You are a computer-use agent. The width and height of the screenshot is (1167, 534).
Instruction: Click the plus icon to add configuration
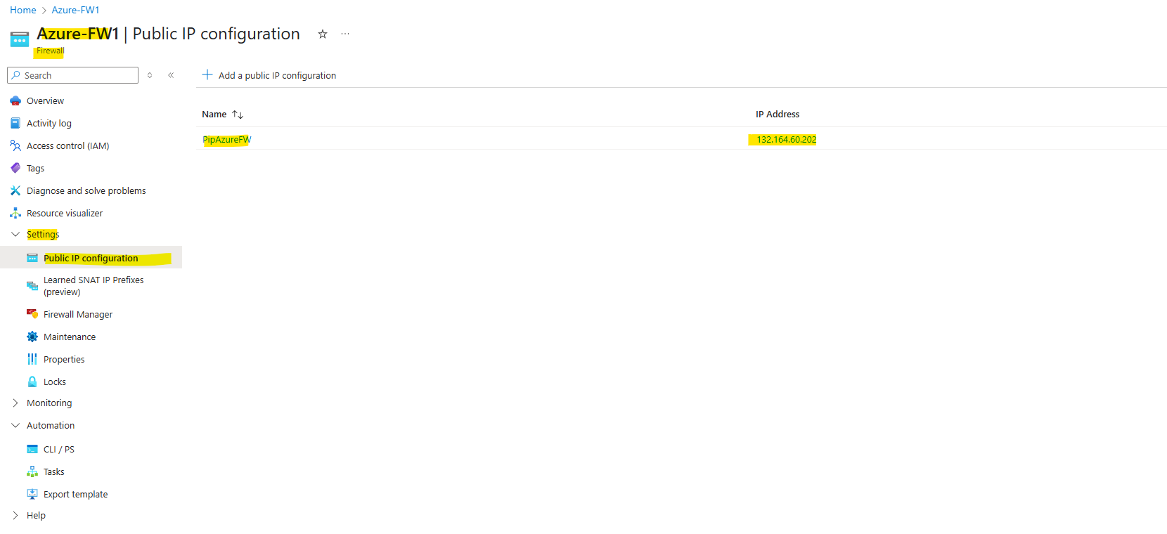point(207,74)
